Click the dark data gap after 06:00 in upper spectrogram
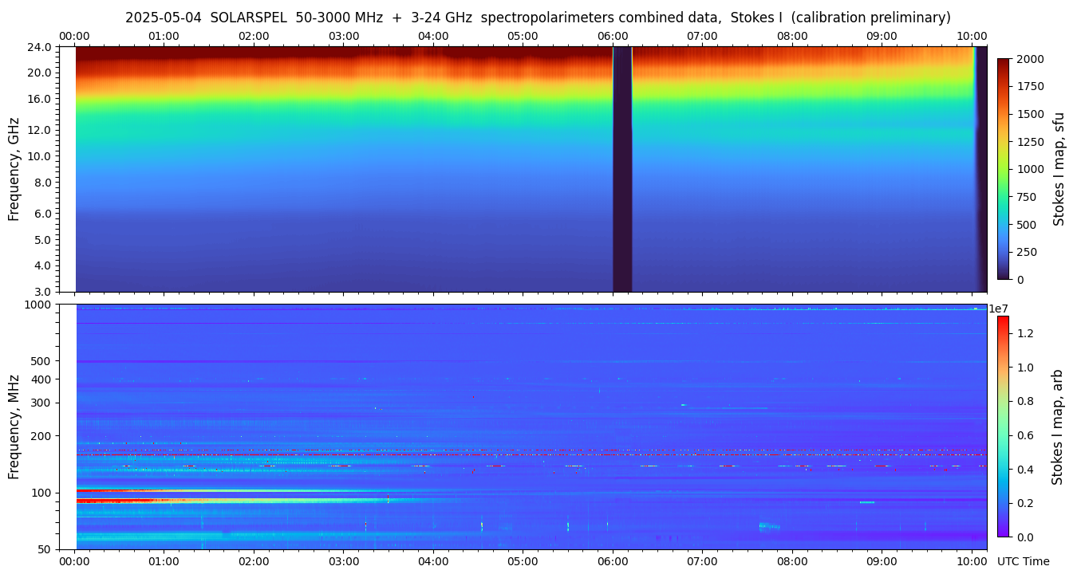Viewport: 1077px width, 578px height. click(622, 169)
